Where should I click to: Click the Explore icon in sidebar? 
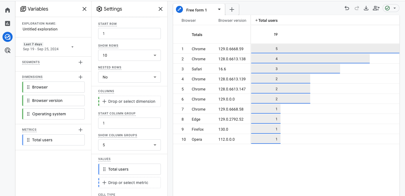tap(8, 37)
